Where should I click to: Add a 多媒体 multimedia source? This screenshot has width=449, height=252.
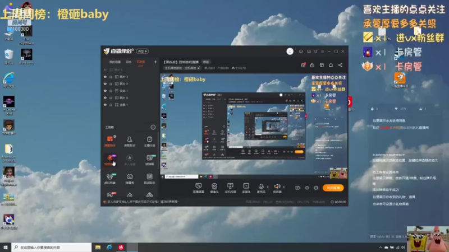pos(246,188)
